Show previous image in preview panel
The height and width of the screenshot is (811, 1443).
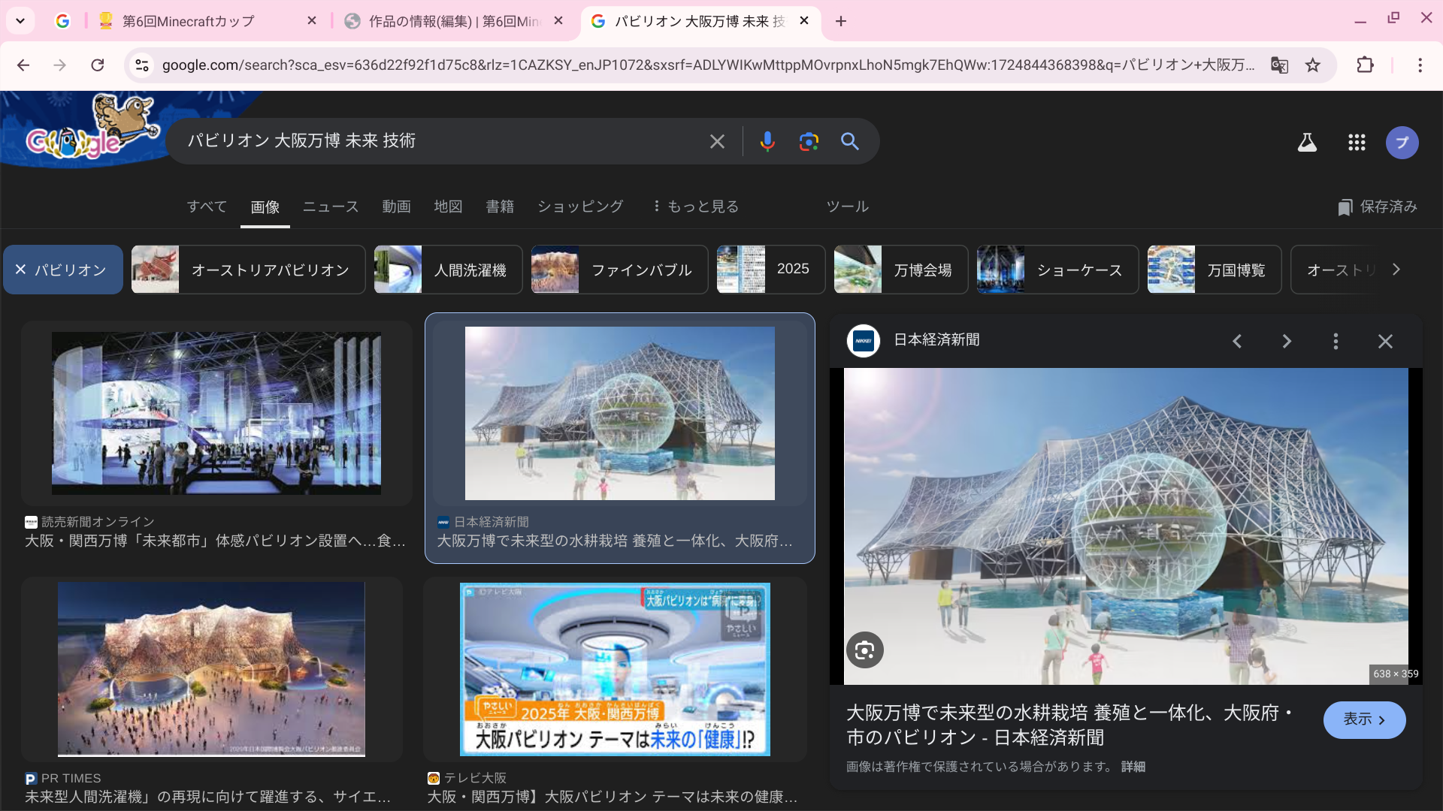pyautogui.click(x=1237, y=342)
